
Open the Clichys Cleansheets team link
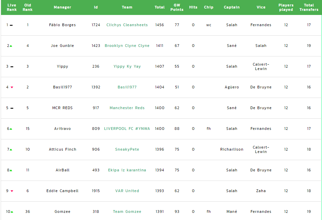click(127, 25)
